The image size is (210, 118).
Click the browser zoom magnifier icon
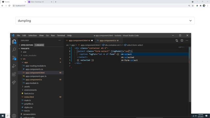(x=189, y=6)
